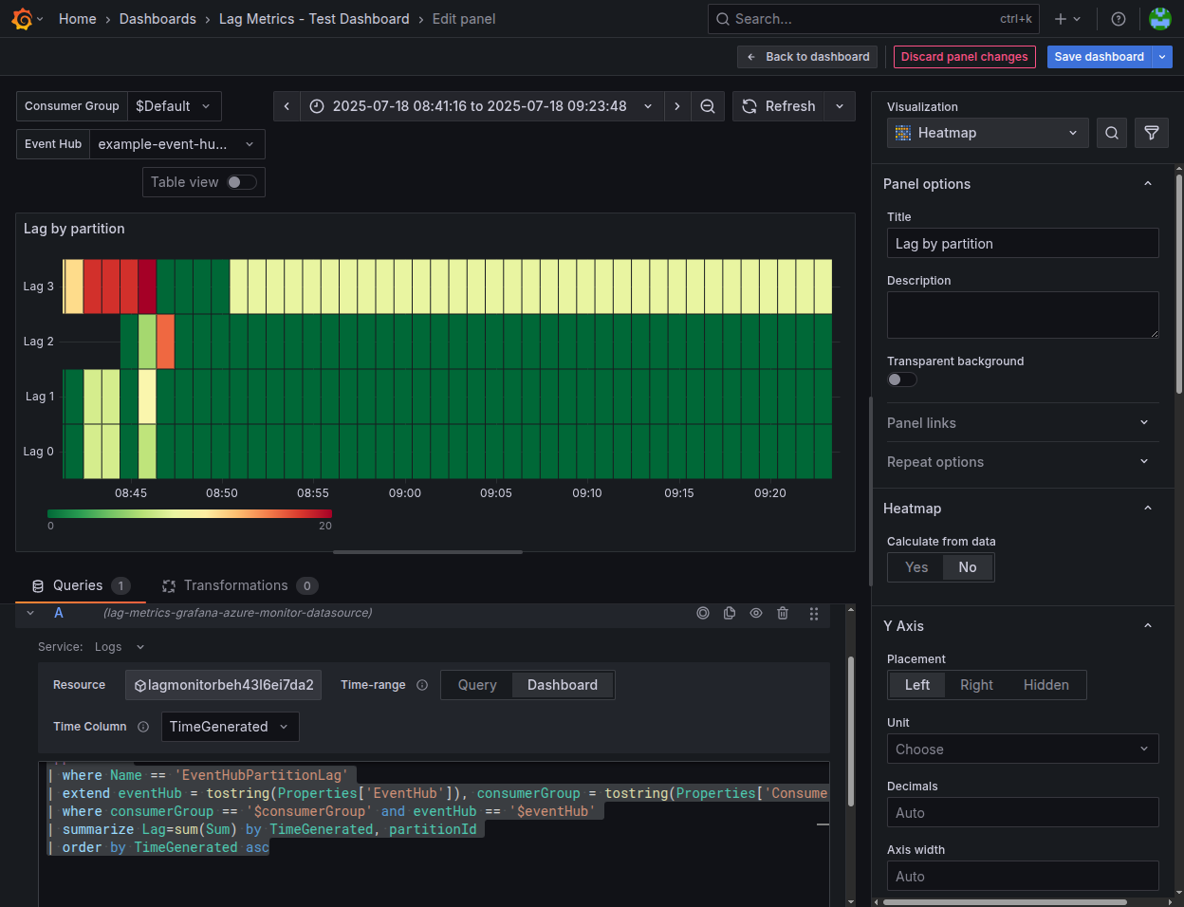The height and width of the screenshot is (907, 1184).
Task: Click the filter funnel icon by visualization
Action: click(1152, 133)
